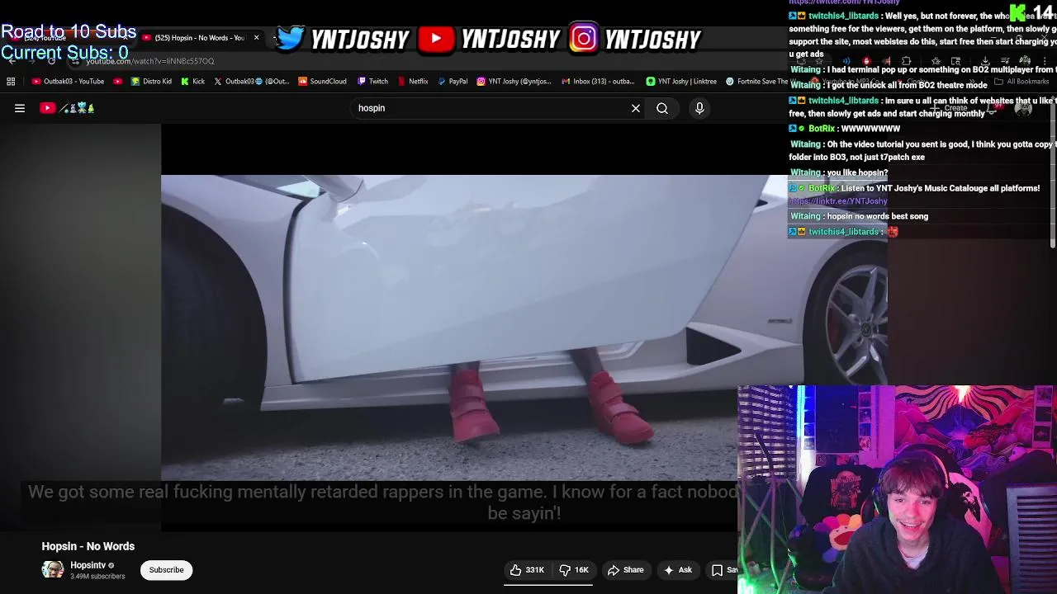Click the Hopsin - No Words video title
The width and height of the screenshot is (1057, 594).
[x=88, y=546]
